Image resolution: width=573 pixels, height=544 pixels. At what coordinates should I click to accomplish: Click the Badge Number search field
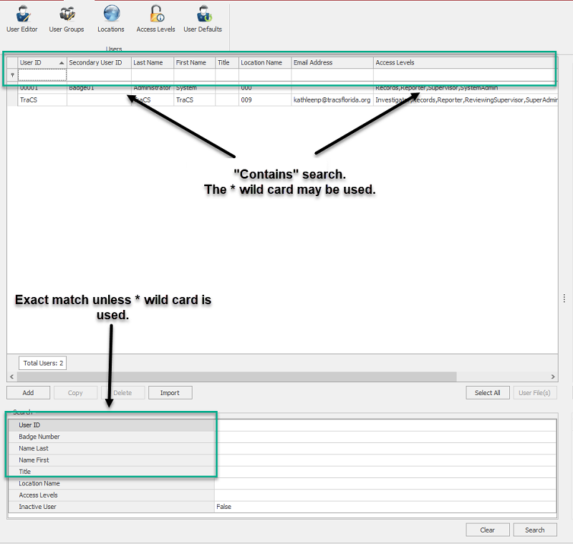coord(385,437)
